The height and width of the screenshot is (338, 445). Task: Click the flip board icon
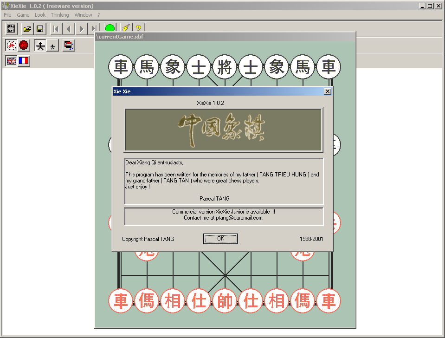pos(69,45)
